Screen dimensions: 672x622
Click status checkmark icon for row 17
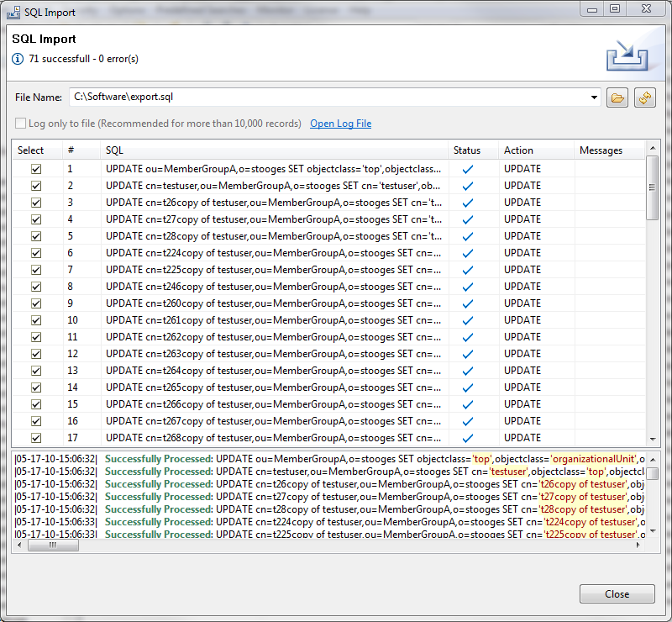(x=467, y=438)
